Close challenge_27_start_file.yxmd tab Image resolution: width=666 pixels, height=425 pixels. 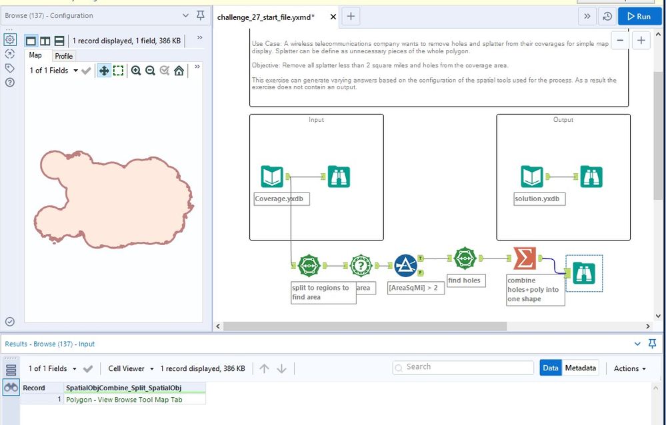(x=333, y=17)
